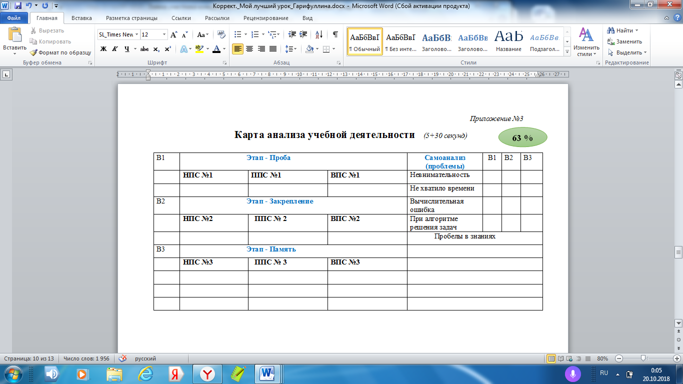Click the Найти button
The image size is (683, 384).
click(623, 30)
